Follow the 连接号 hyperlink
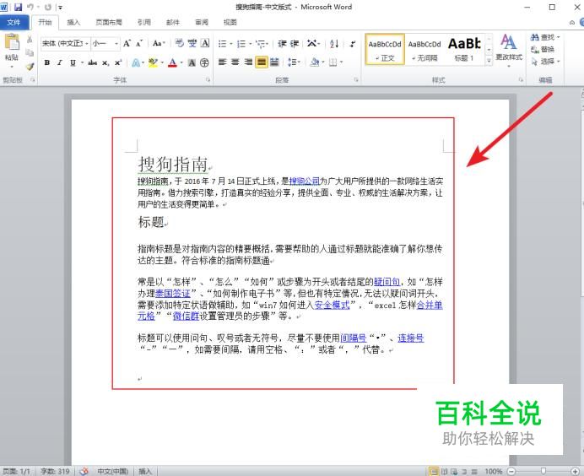 [411, 338]
